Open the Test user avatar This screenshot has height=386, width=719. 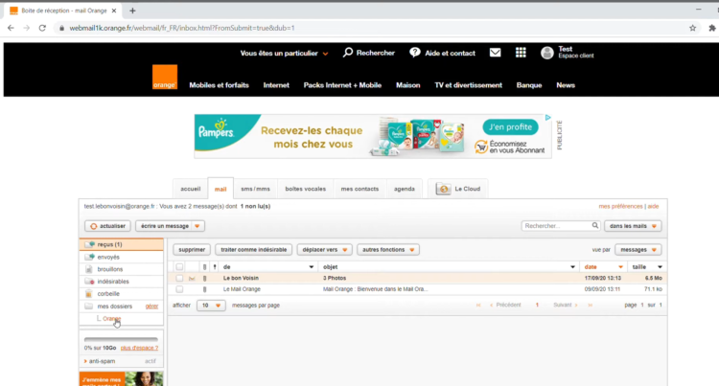click(547, 53)
